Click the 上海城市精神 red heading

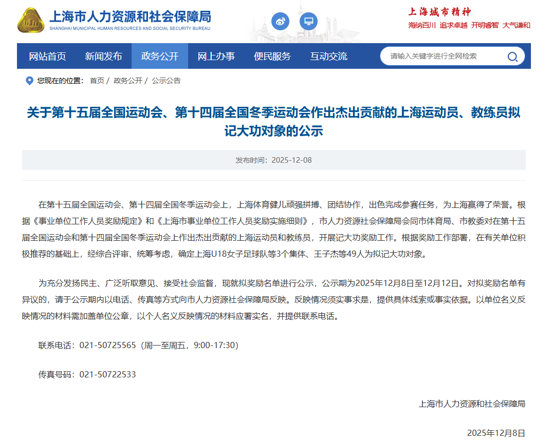pos(439,12)
